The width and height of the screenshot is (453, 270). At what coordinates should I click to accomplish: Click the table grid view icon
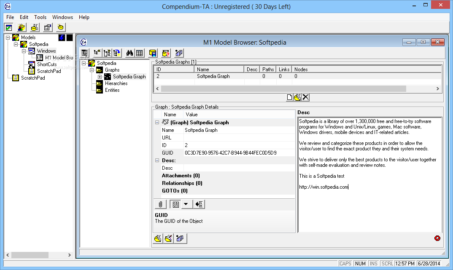[x=140, y=53]
